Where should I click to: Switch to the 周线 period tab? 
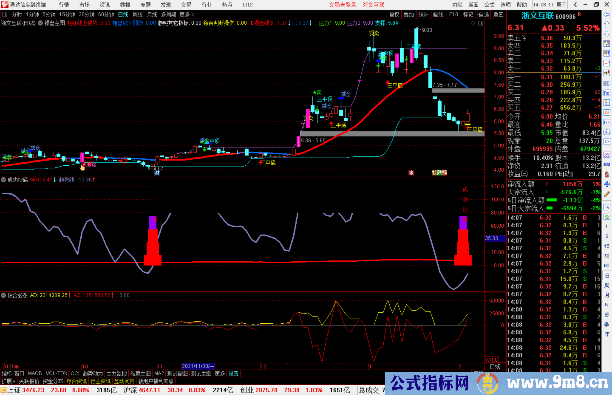pyautogui.click(x=137, y=14)
